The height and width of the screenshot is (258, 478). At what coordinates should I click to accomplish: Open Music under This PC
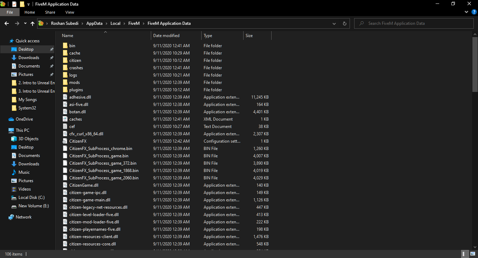click(x=24, y=172)
